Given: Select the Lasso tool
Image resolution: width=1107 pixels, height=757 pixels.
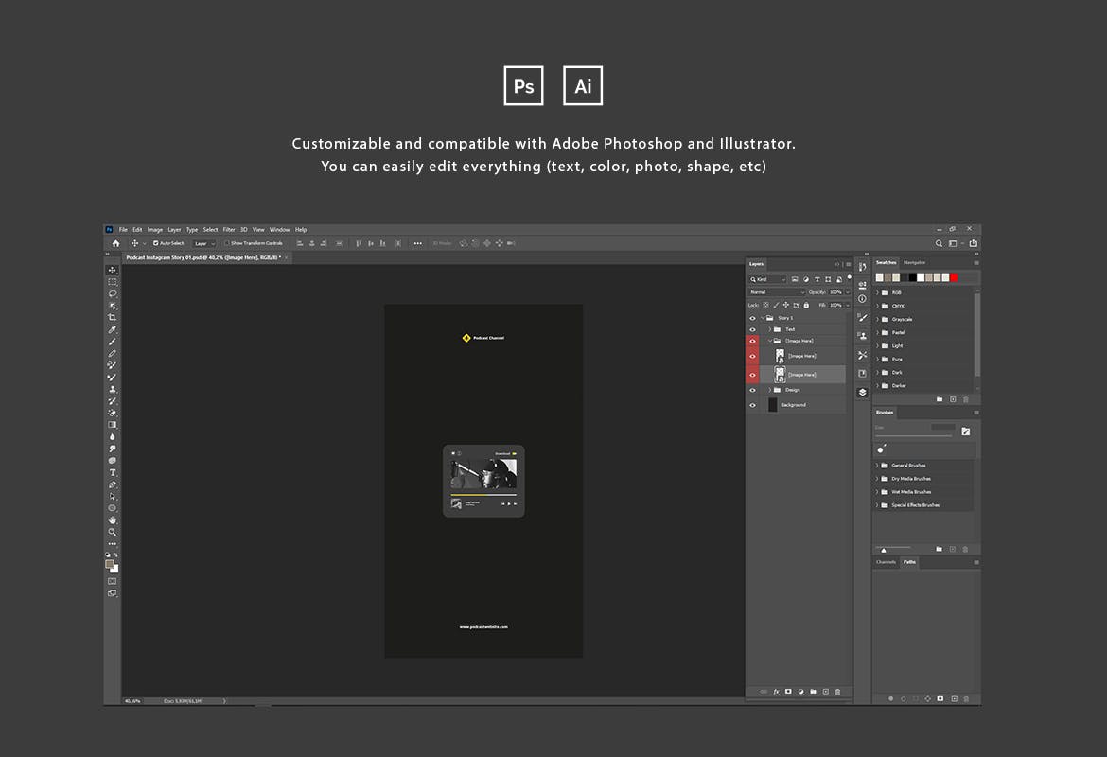Looking at the screenshot, I should 113,294.
